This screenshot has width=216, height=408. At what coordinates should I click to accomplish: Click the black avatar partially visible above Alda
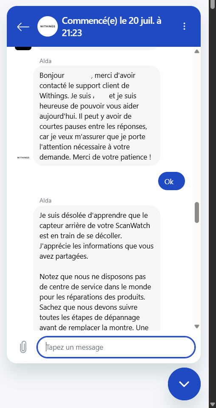pyautogui.click(x=23, y=49)
